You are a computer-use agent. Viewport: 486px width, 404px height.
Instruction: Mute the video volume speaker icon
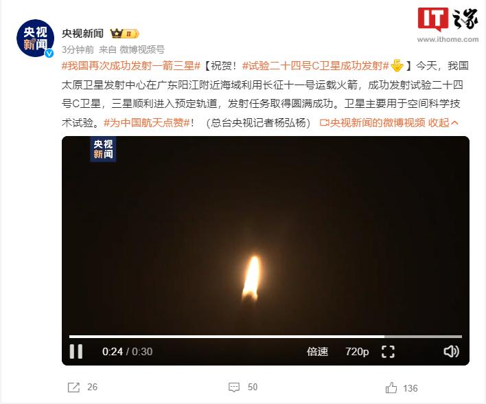click(x=451, y=351)
